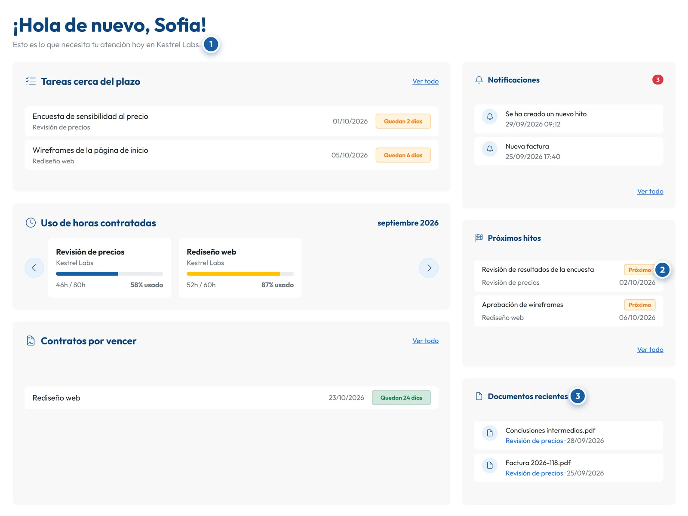Open Ver todo link in Tareas cerca del plazo

(425, 81)
